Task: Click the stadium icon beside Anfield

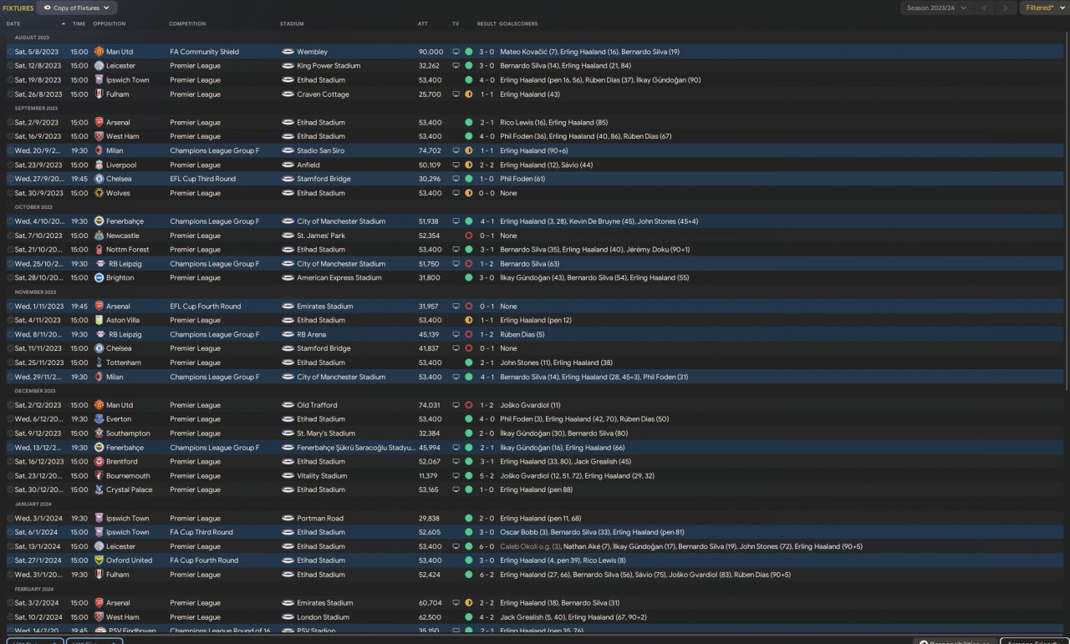Action: coord(288,165)
